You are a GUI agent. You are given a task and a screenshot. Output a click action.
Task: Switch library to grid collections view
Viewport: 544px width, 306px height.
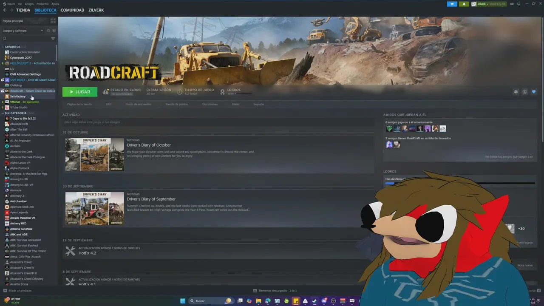click(x=53, y=20)
